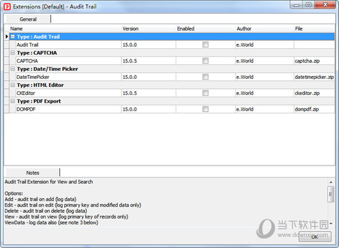Collapse the Type : HTML Editor group

point(13,85)
